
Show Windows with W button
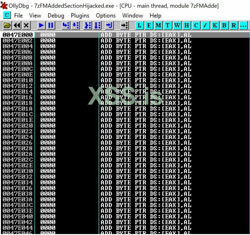pos(177,25)
